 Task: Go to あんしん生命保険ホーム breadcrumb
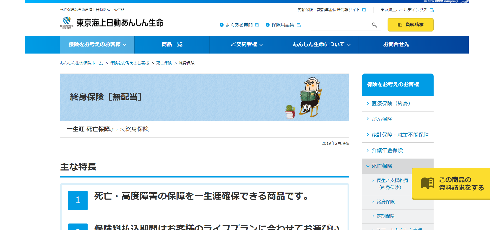(81, 63)
